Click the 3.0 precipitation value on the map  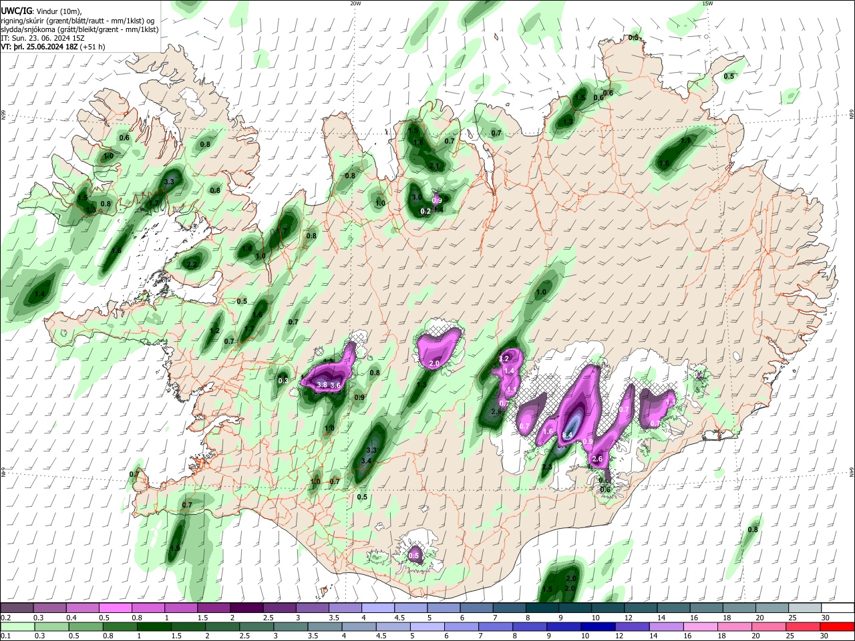coord(416,197)
